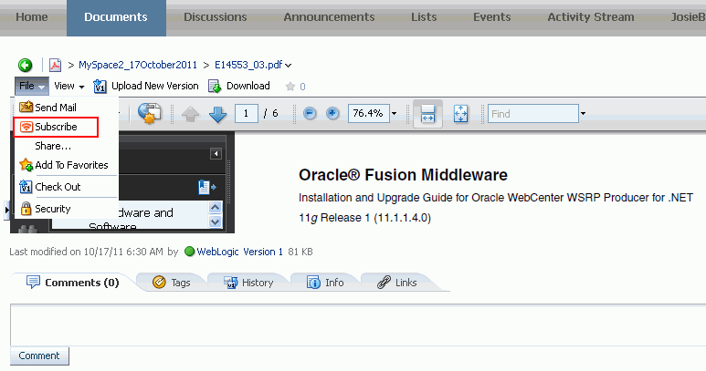706x371 pixels.
Task: Click Upload New Version button
Action: pos(146,87)
